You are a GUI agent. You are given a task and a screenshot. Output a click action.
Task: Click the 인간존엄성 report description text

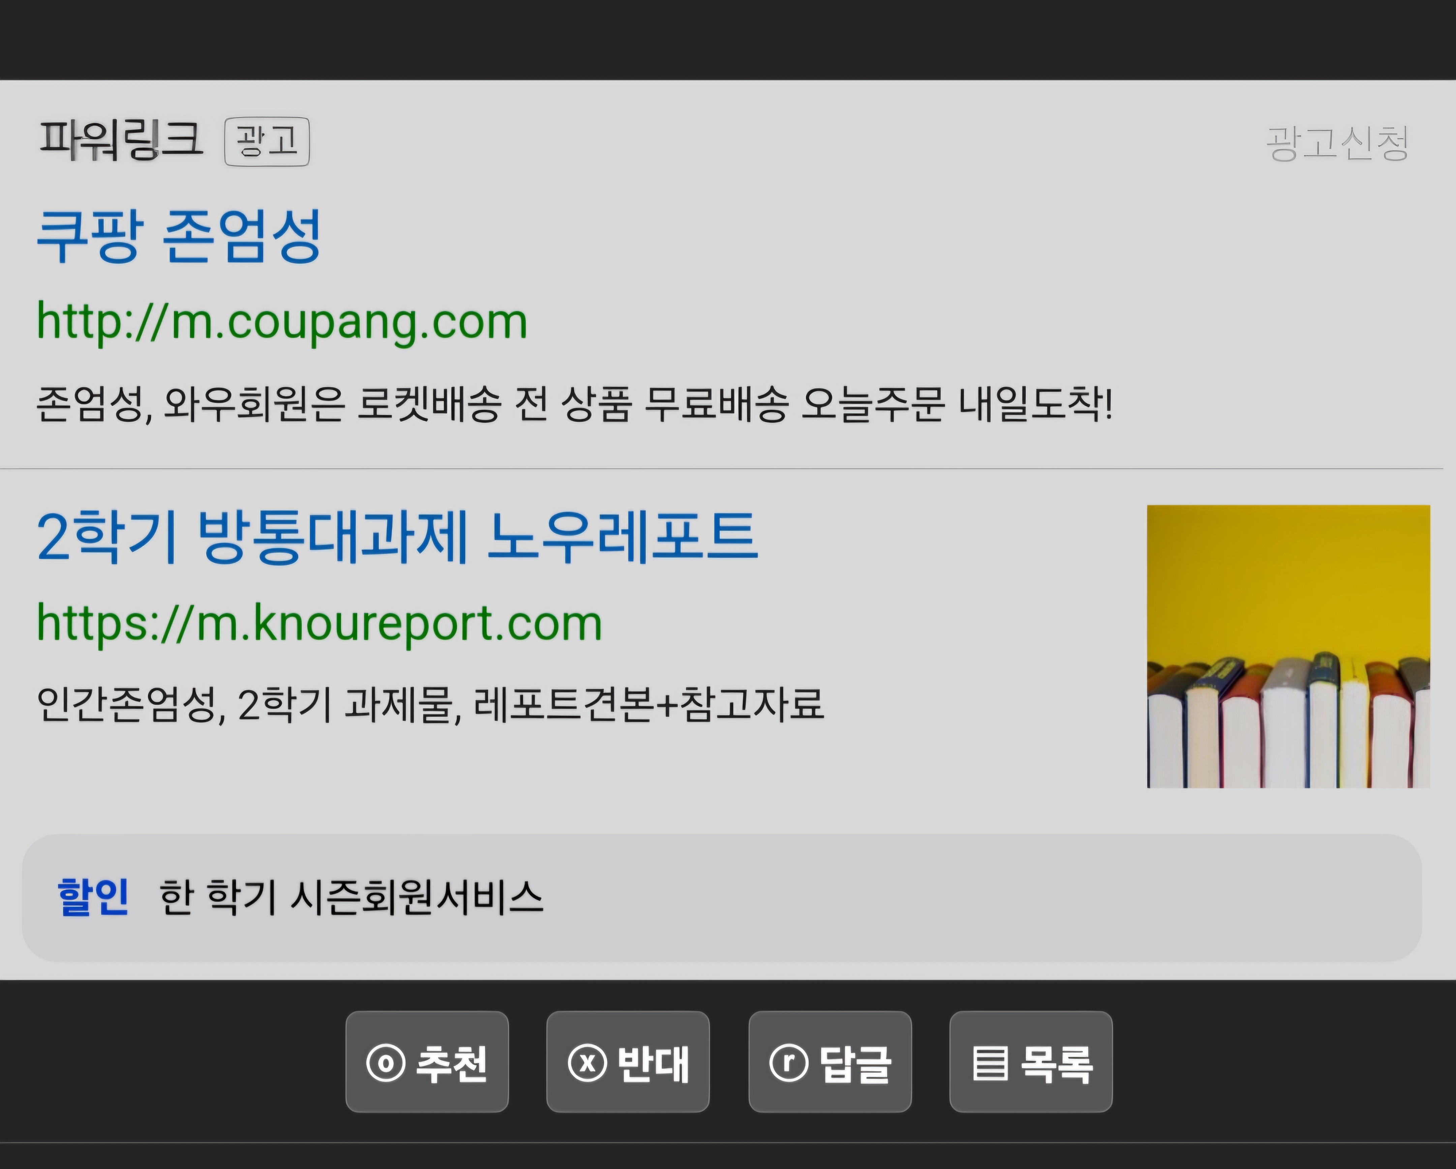click(x=430, y=705)
